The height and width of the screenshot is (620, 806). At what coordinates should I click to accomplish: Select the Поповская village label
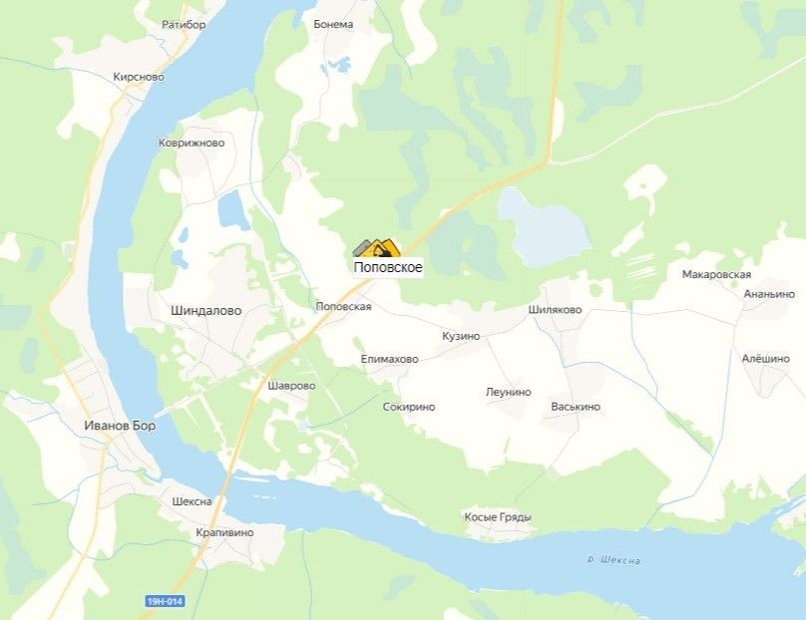click(x=343, y=307)
